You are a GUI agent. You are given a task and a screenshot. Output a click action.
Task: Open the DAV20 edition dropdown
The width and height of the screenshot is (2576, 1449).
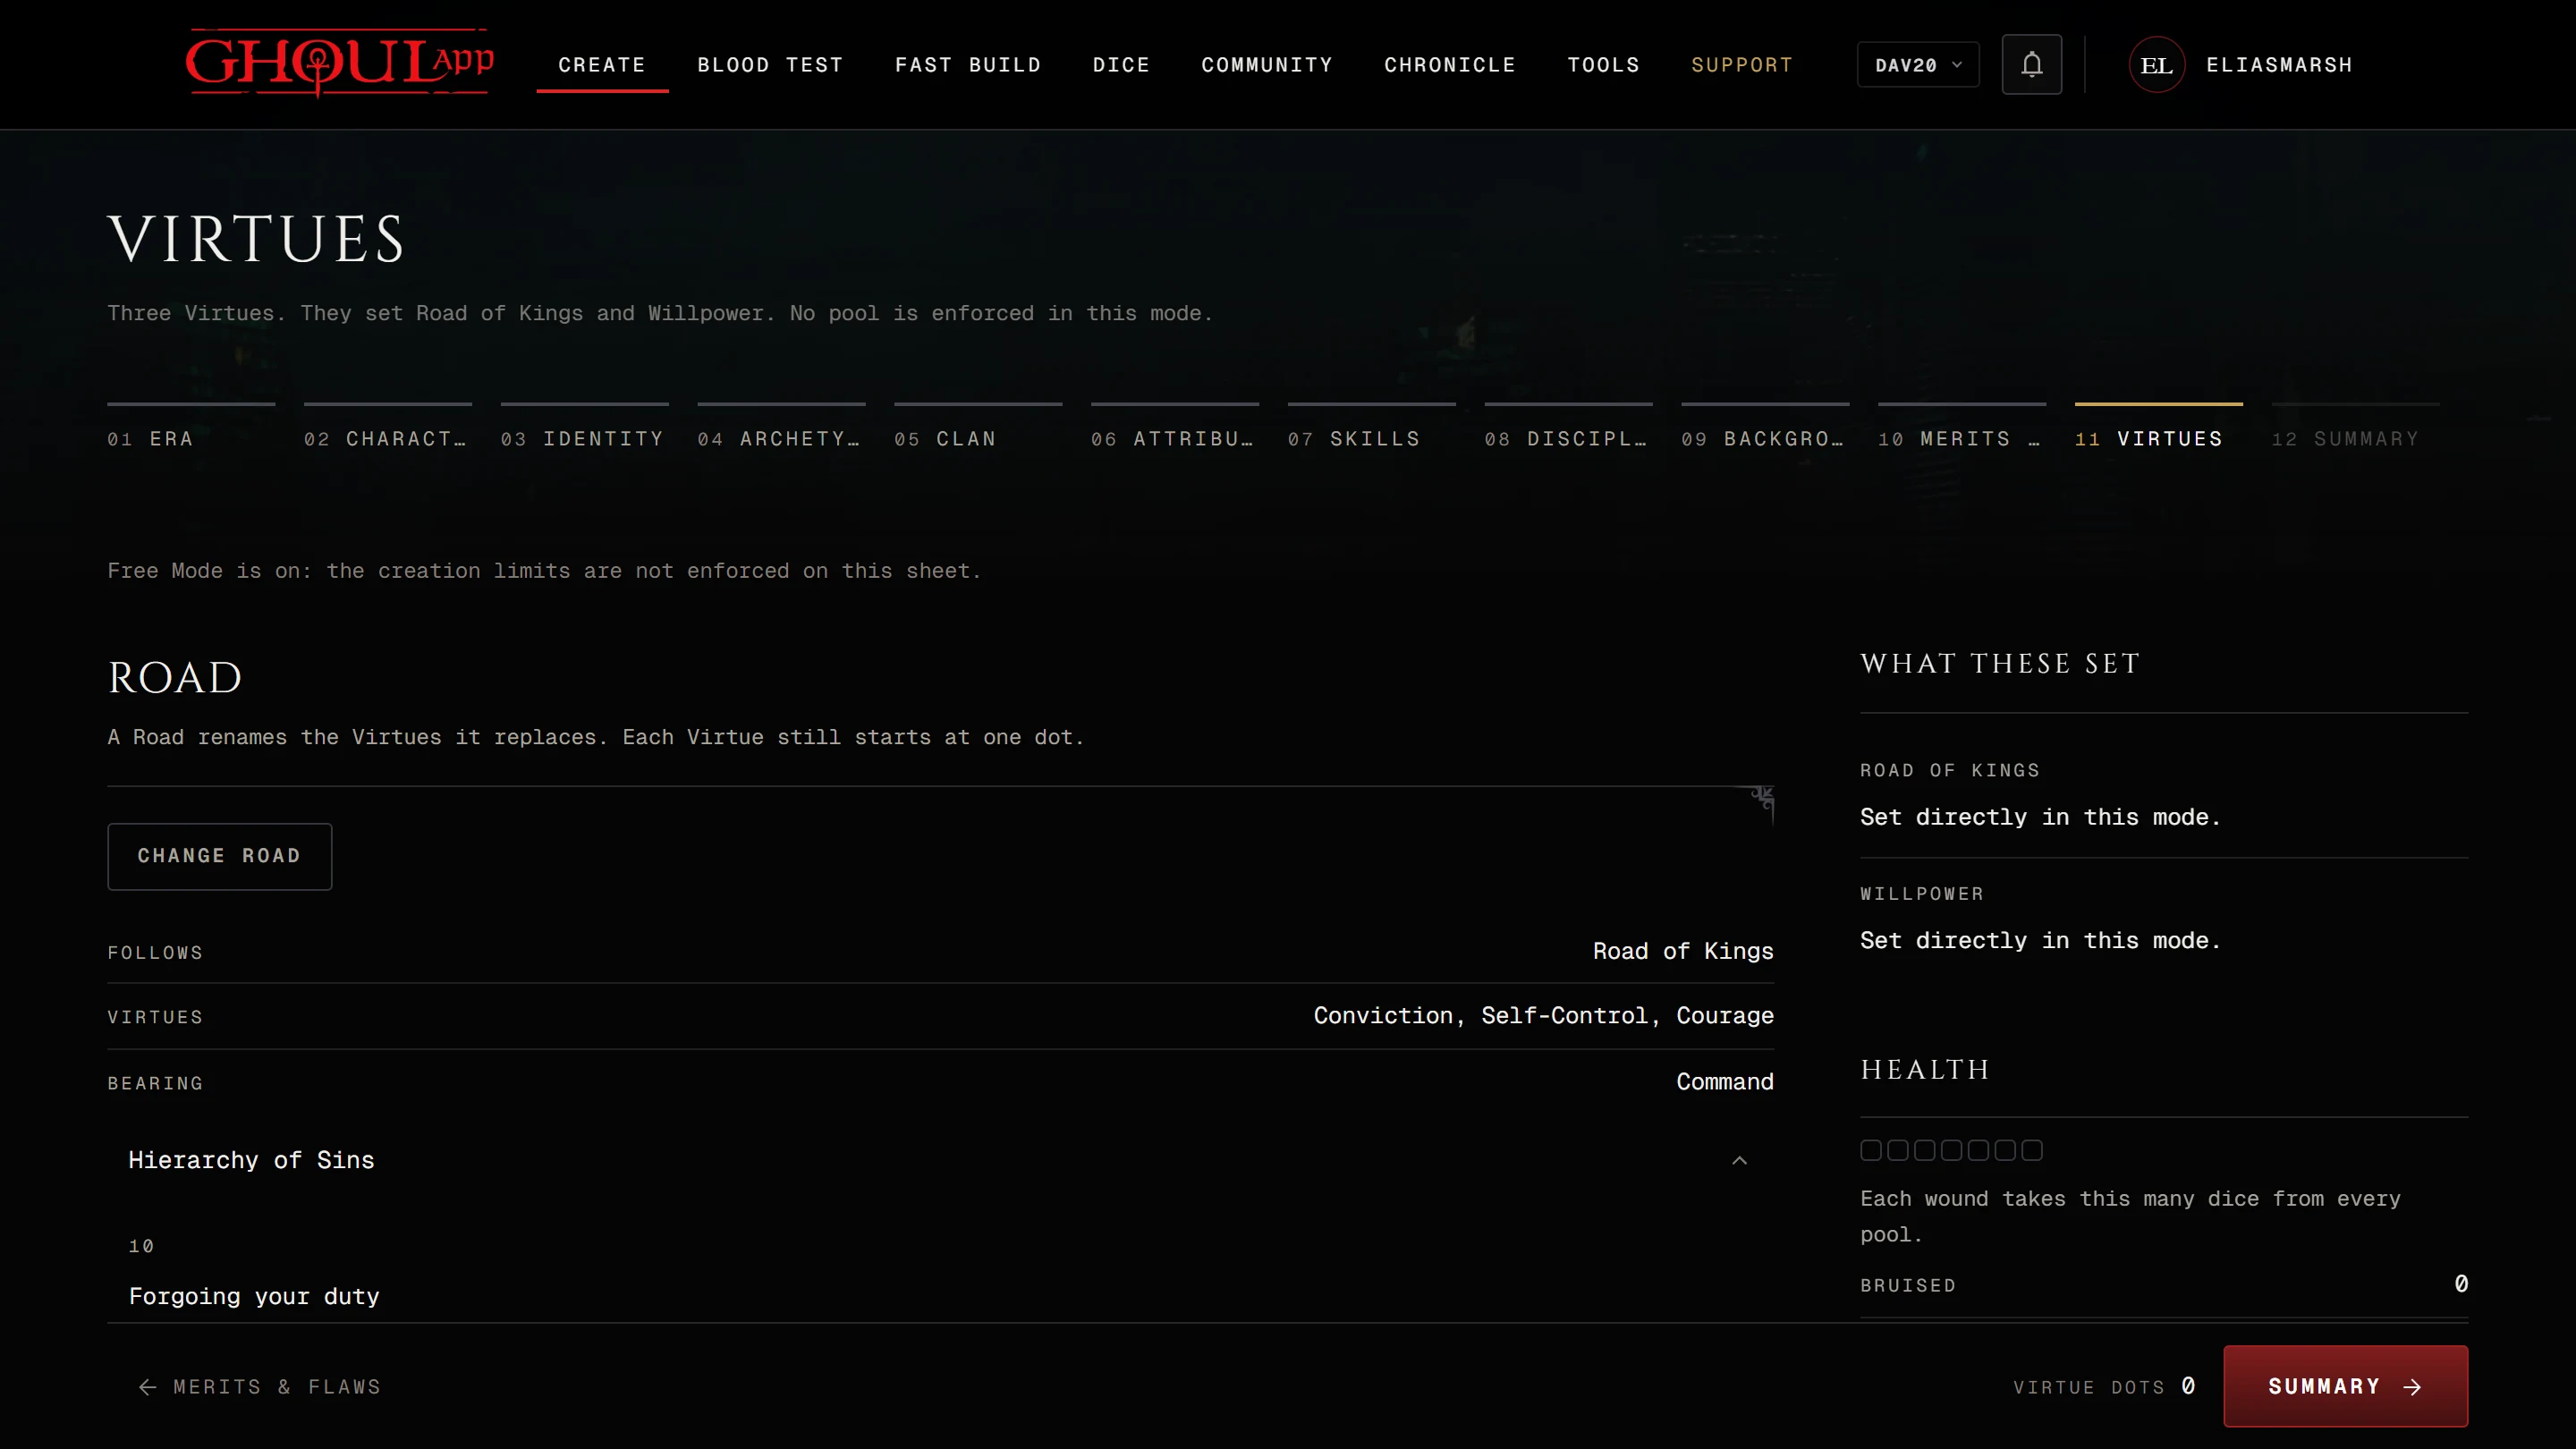(x=1917, y=65)
